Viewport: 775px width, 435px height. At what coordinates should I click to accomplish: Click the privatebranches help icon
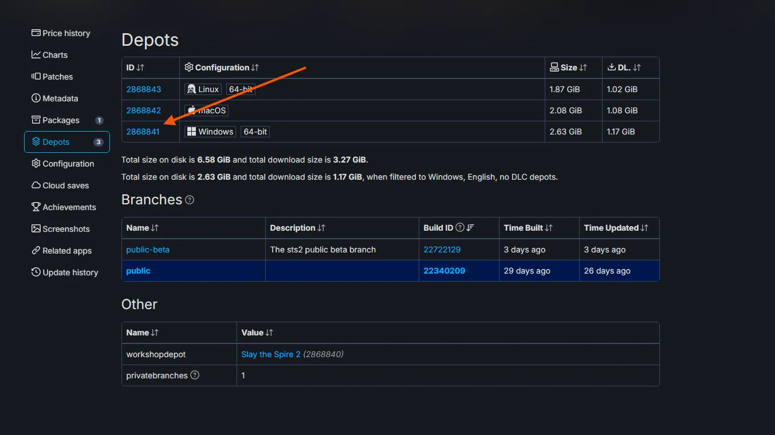195,375
